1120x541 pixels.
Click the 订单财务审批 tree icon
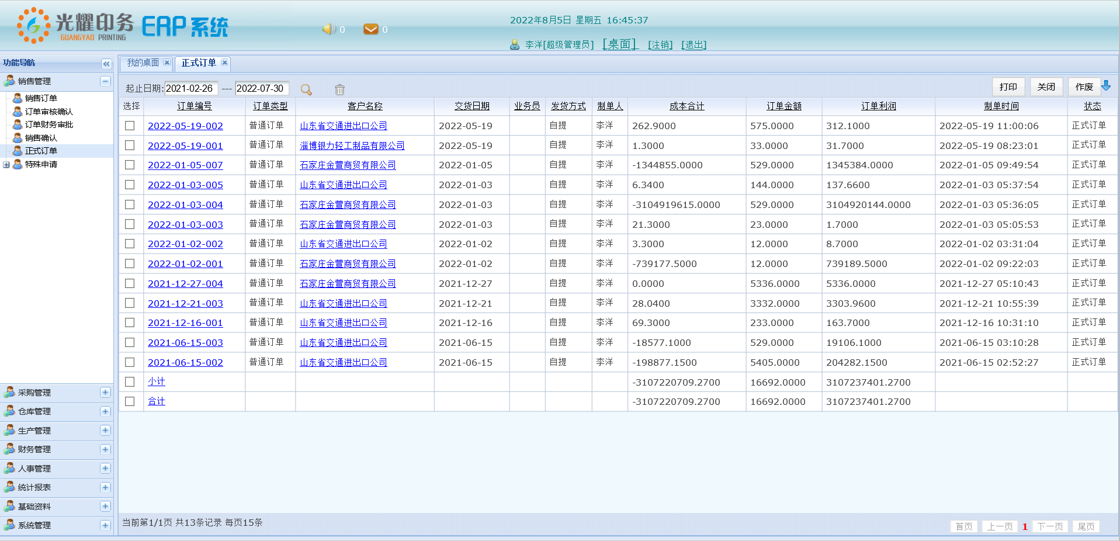[18, 124]
